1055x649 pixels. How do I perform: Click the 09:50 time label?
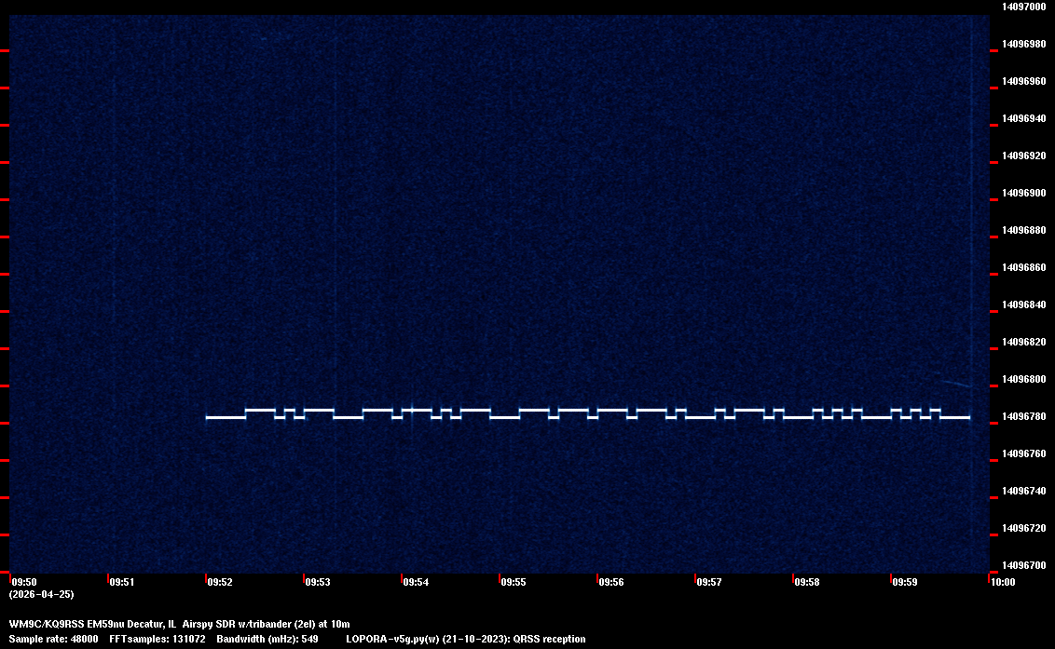23,583
